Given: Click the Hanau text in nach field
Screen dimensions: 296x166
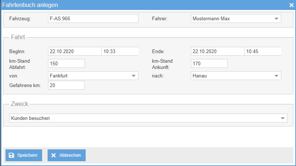Looking at the screenshot, I should point(200,76).
